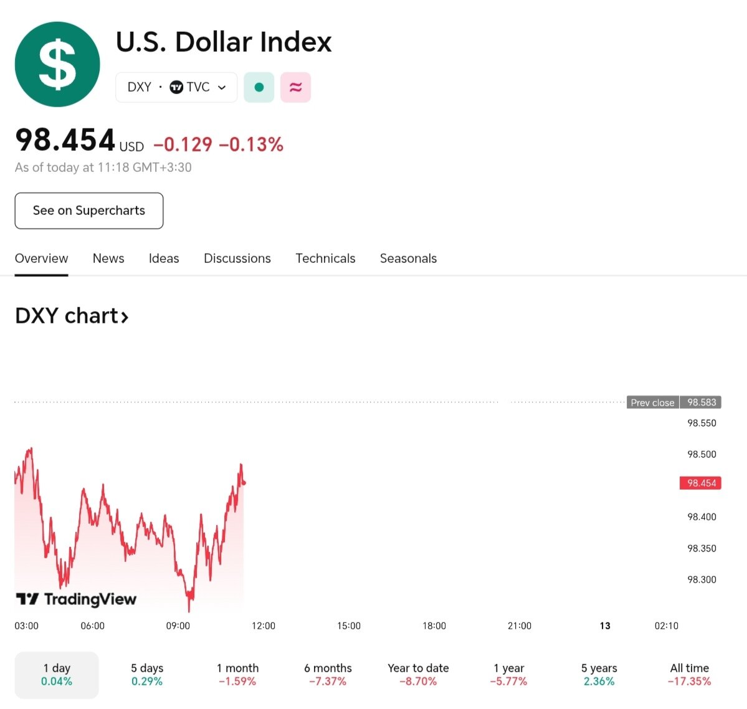Click the TVC source logo icon
747x709 pixels.
pos(176,87)
